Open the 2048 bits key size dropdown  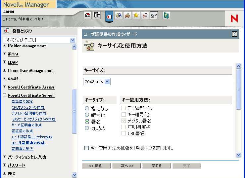tap(97, 82)
